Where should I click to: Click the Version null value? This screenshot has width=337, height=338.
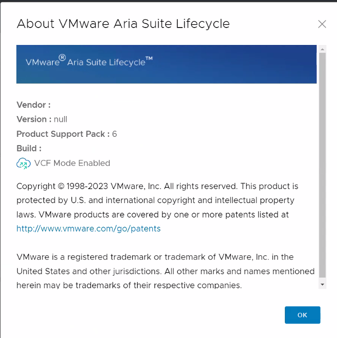pyautogui.click(x=60, y=119)
